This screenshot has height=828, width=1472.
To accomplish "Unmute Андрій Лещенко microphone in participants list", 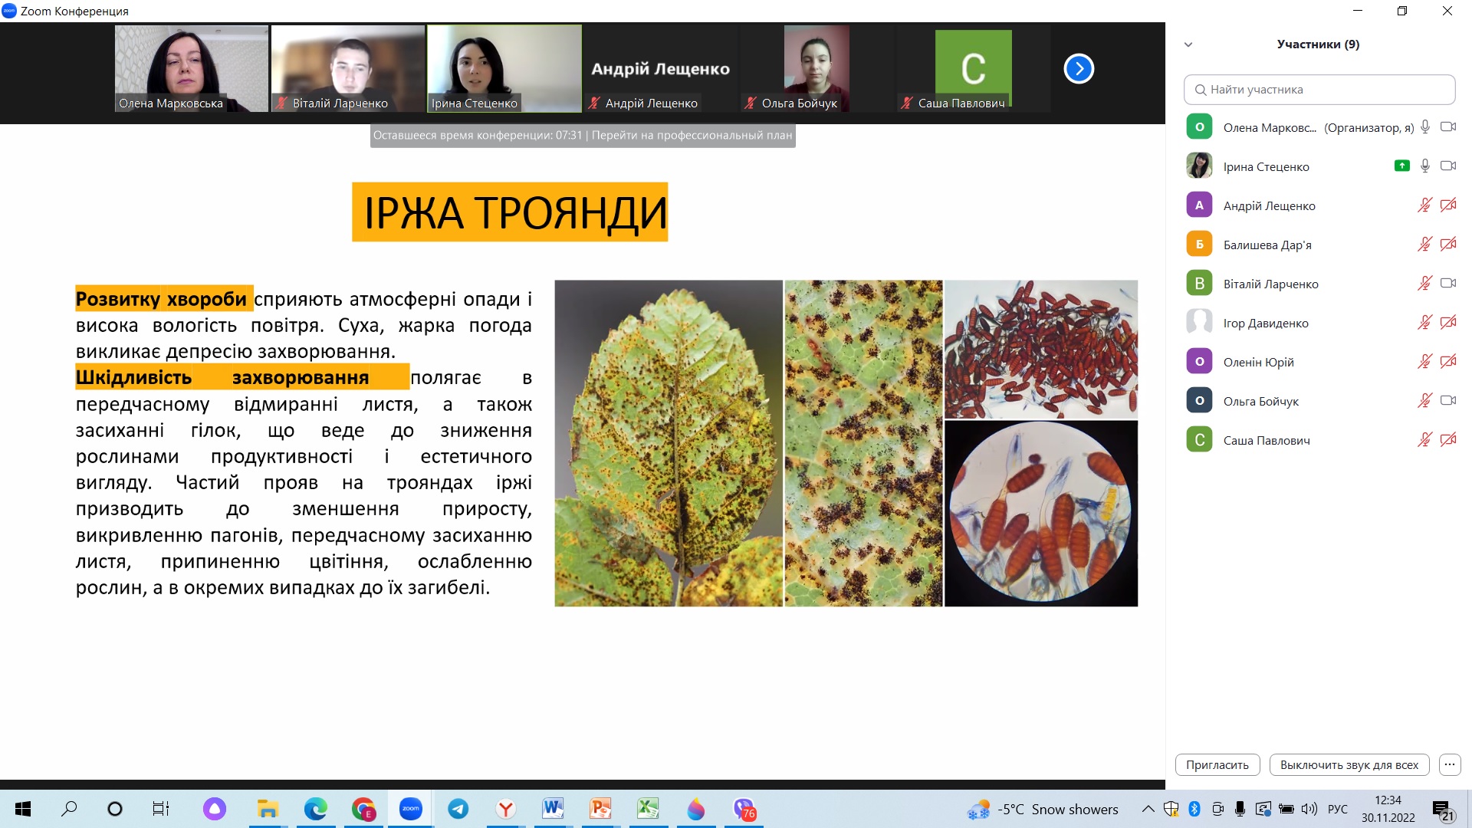I will 1425,205.
